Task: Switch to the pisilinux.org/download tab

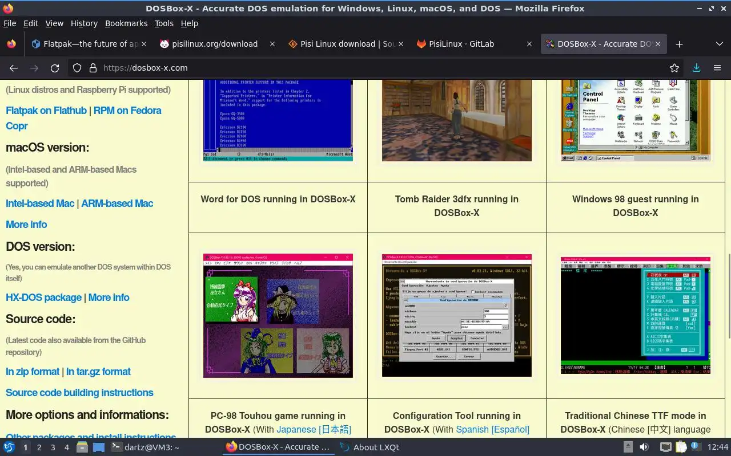Action: (218, 44)
